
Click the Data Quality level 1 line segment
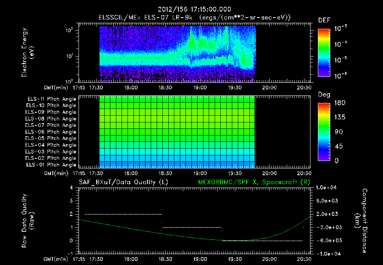192,227
